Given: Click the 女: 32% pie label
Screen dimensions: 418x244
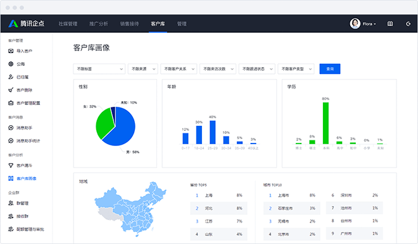Looking at the screenshot, I should tap(89, 106).
